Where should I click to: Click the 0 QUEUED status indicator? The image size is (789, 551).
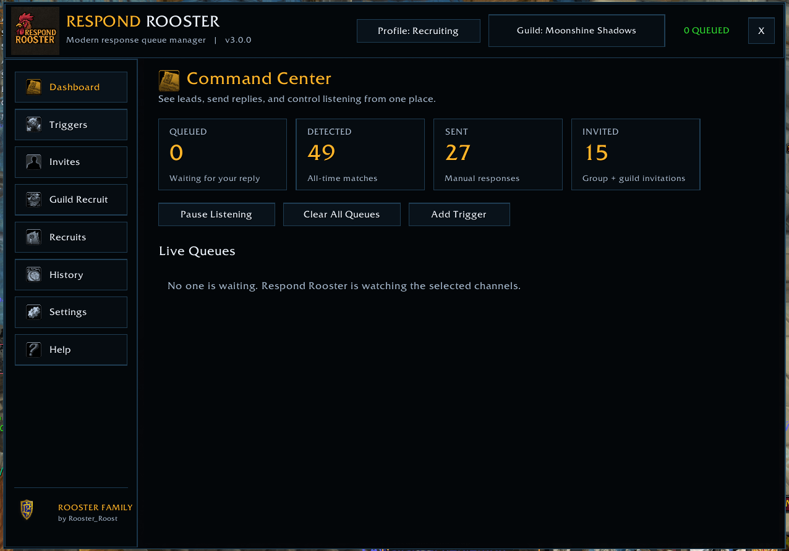click(x=706, y=30)
